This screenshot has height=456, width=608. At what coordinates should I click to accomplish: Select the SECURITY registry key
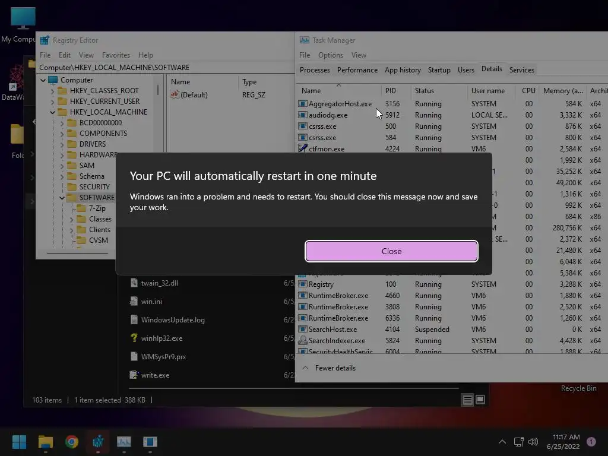pos(94,187)
